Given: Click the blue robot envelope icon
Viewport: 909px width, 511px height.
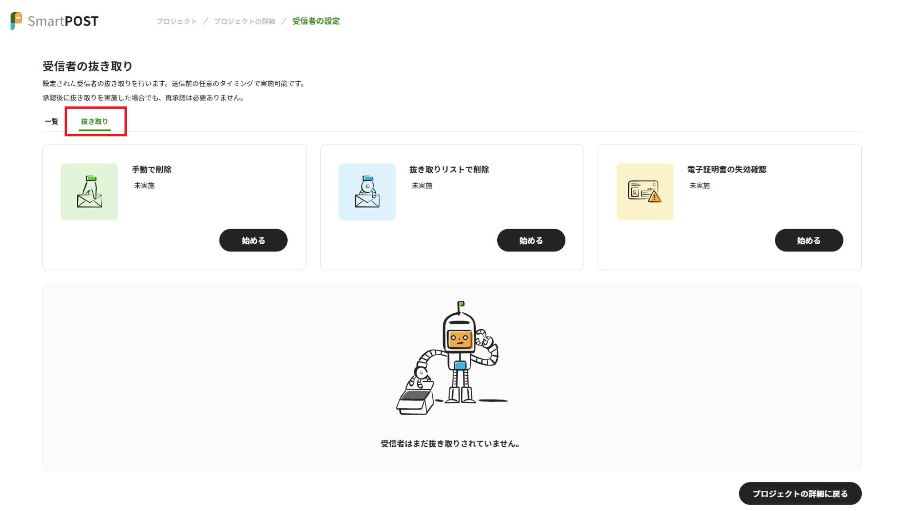Looking at the screenshot, I should point(367,192).
